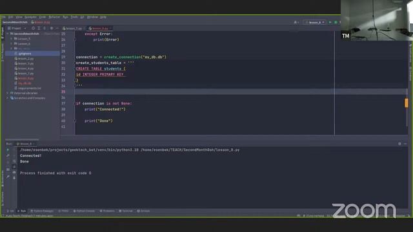Open the Project view dropdown
The height and width of the screenshot is (232, 413).
(17, 28)
